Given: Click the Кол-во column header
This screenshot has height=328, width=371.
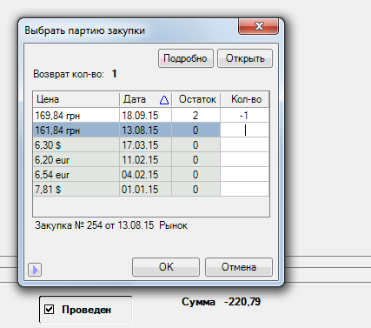Looking at the screenshot, I should click(245, 99).
